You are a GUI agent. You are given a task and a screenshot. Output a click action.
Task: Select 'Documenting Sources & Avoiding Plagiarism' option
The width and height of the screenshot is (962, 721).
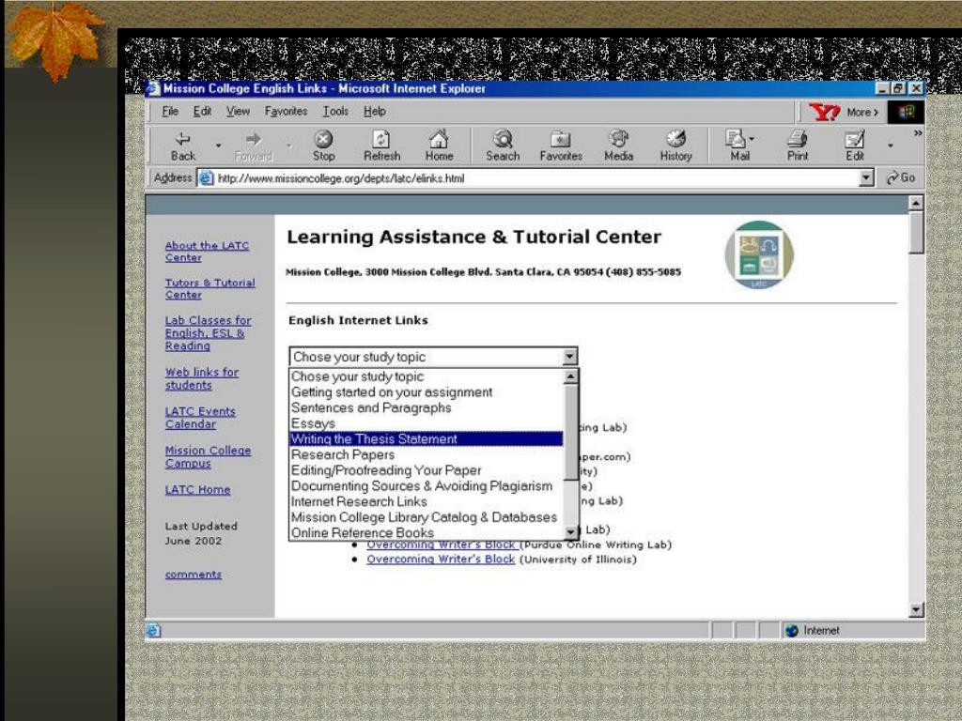click(x=426, y=486)
